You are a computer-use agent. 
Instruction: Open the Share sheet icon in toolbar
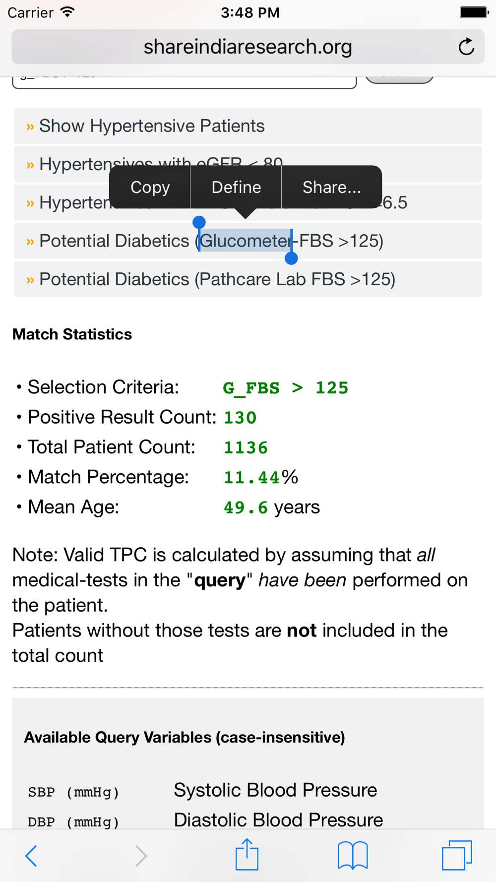[247, 854]
